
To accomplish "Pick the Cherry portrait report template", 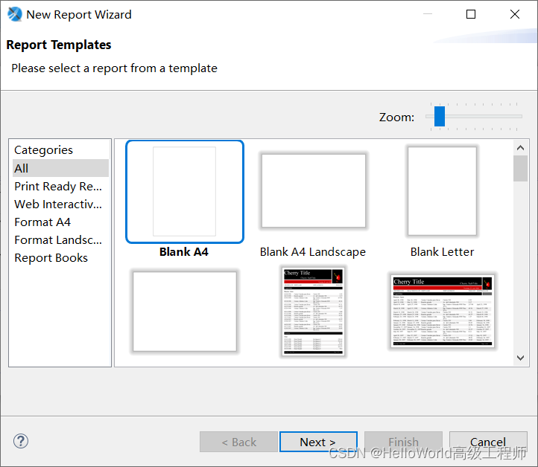I will pos(313,312).
